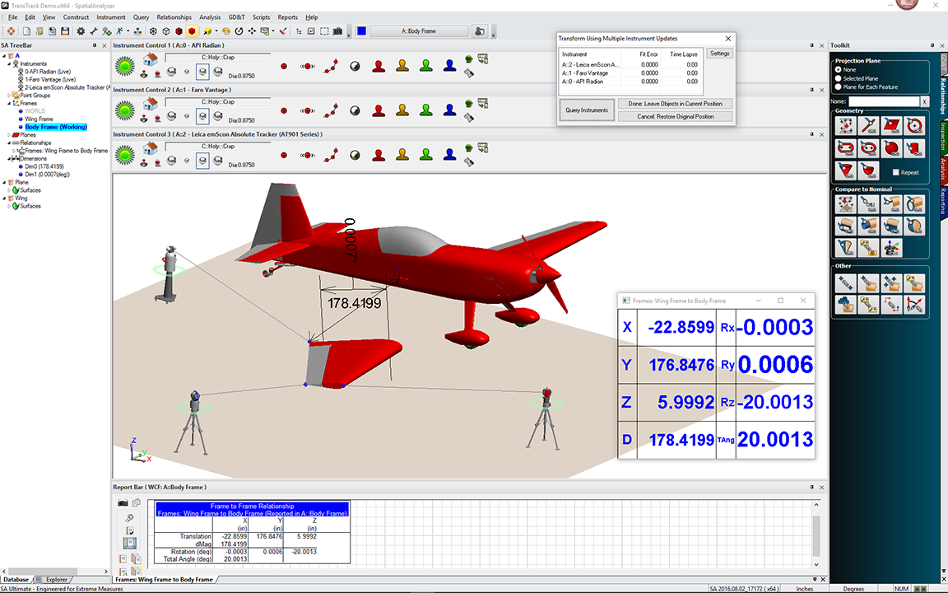The height and width of the screenshot is (593, 948).
Task: Click the Query Instruments button
Action: pos(587,110)
